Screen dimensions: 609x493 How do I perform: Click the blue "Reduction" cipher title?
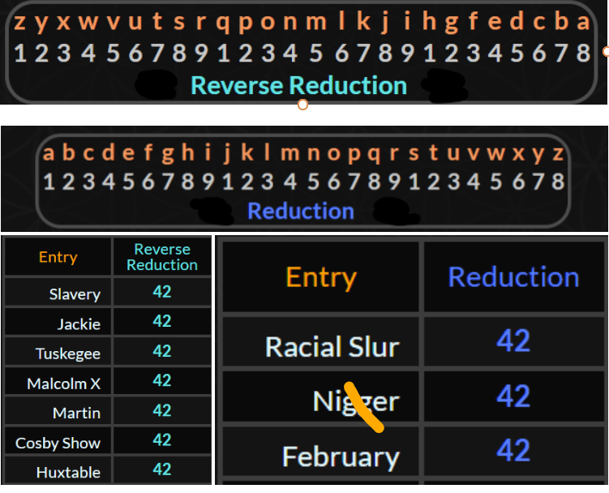(300, 212)
